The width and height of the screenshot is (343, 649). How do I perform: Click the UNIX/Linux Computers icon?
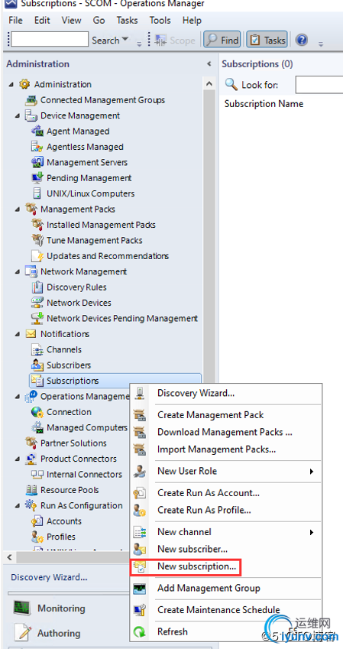coord(37,193)
